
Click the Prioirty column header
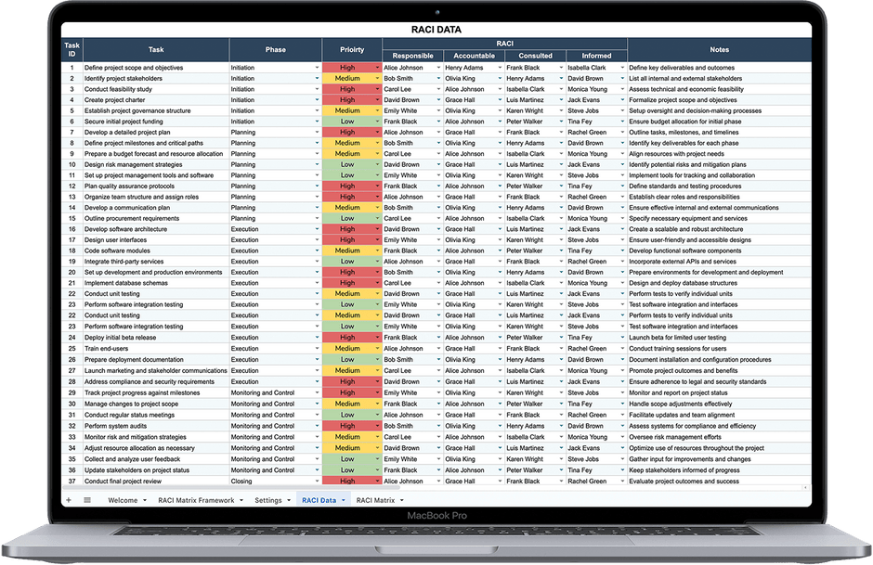tap(352, 49)
